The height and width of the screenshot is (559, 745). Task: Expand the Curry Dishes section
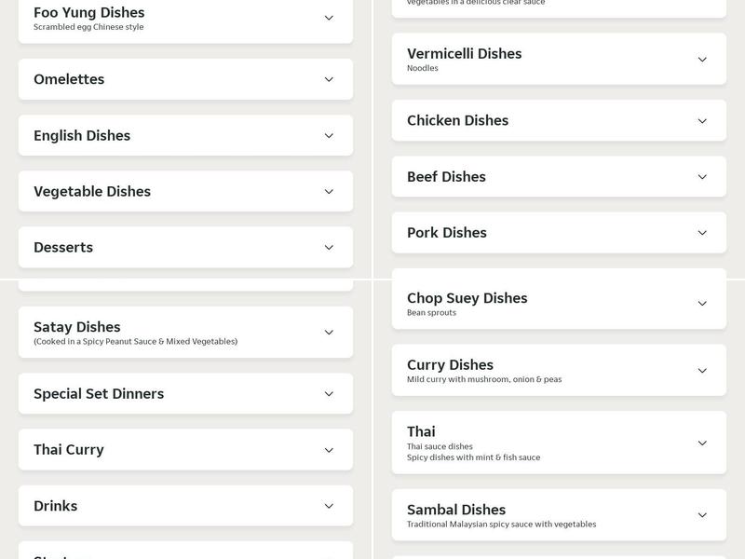(559, 369)
